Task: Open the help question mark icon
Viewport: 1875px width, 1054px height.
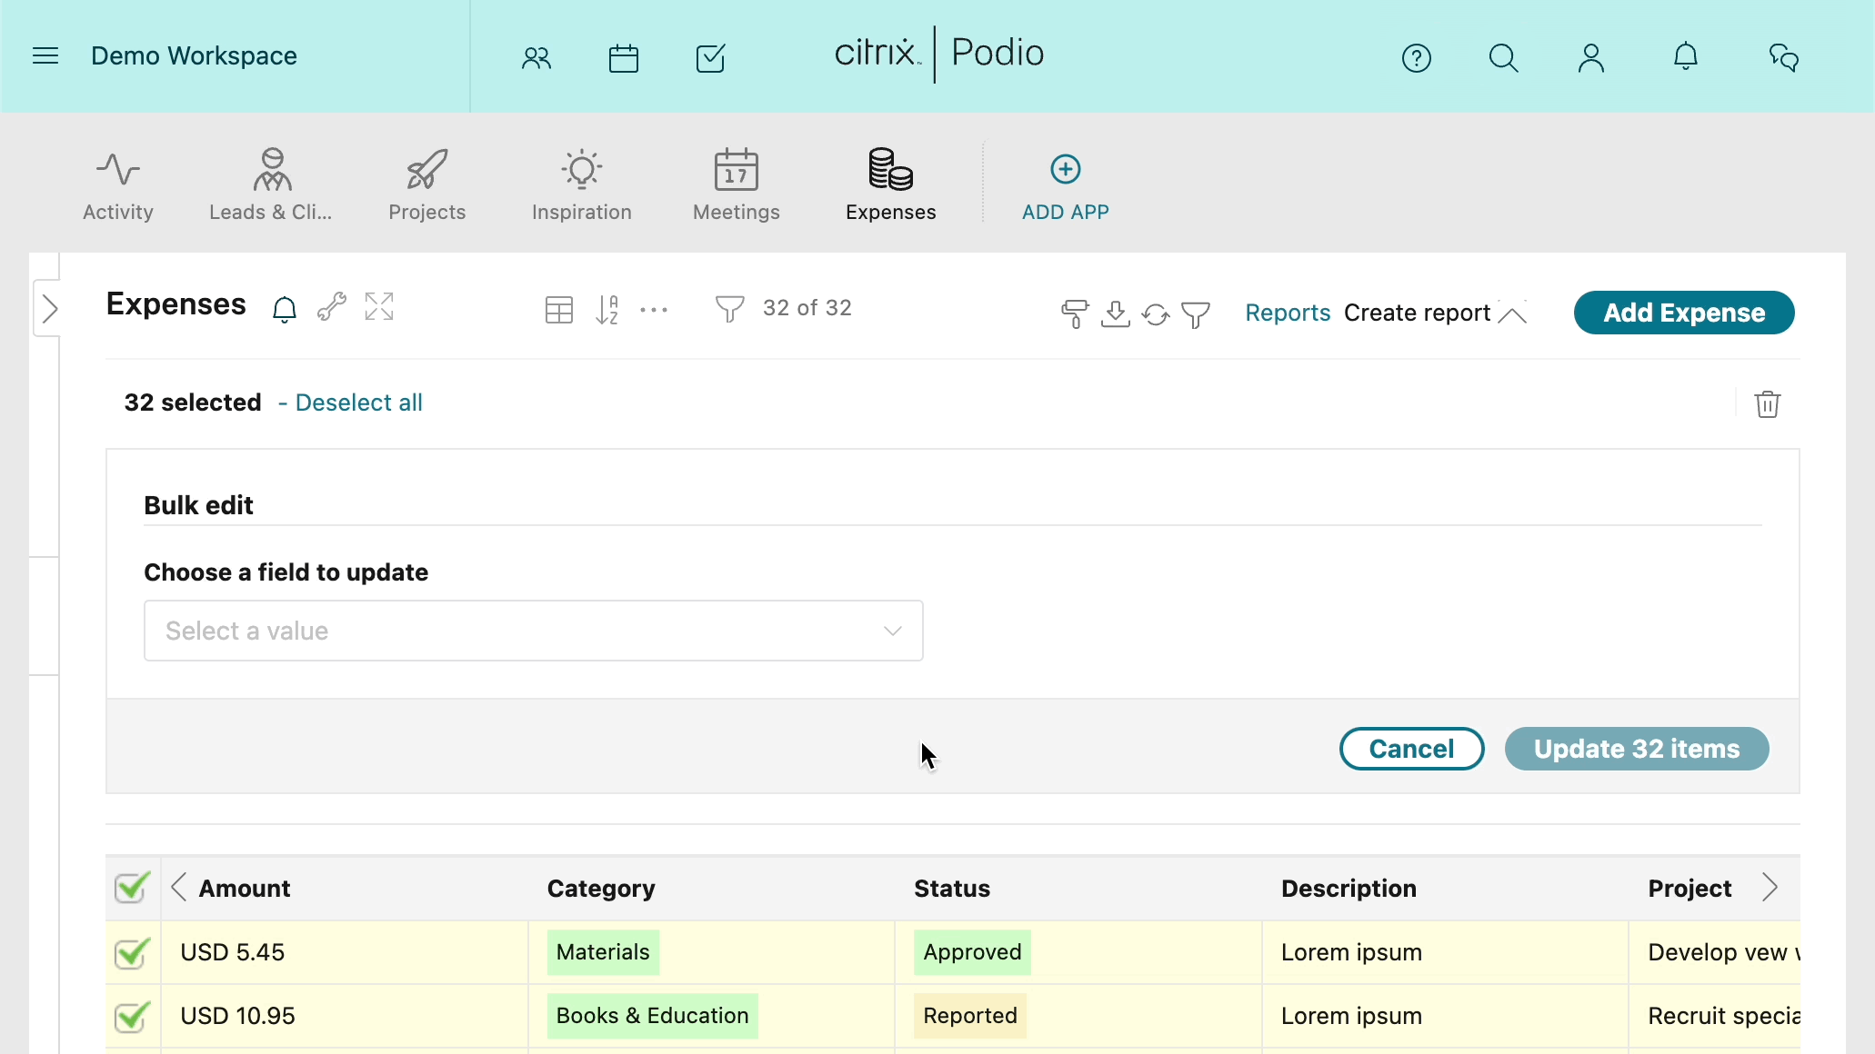Action: coord(1417,58)
